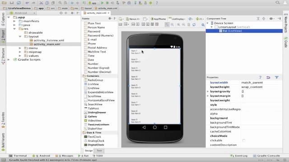The width and height of the screenshot is (289, 162).
Task: Click the search magnifier at top right
Action: tap(277, 2)
